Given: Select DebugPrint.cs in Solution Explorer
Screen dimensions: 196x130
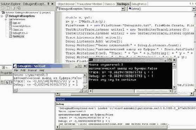Looking at the screenshot, I should pyautogui.click(x=20, y=33).
